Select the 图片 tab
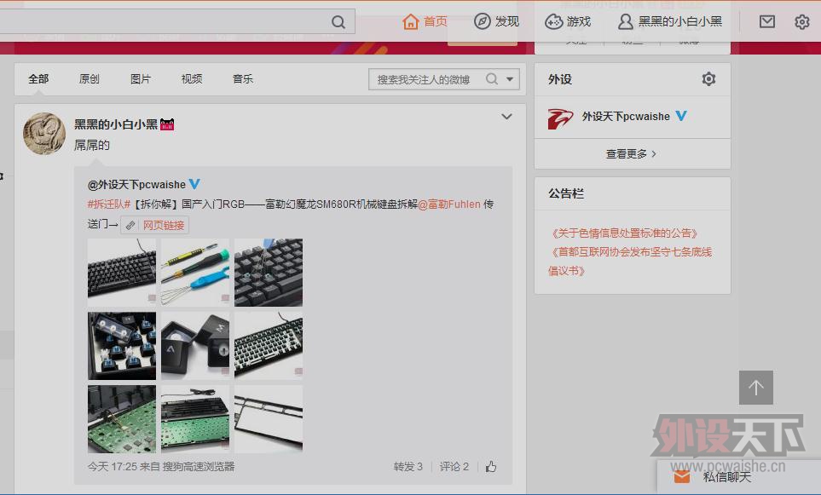This screenshot has width=821, height=495. coord(141,79)
